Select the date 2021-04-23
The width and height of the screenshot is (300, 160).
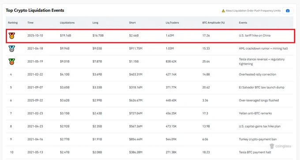pos(35,126)
